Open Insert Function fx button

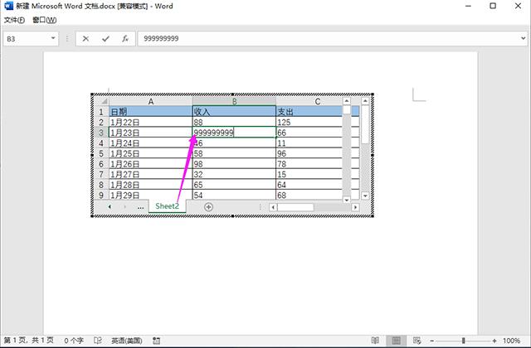(x=124, y=38)
